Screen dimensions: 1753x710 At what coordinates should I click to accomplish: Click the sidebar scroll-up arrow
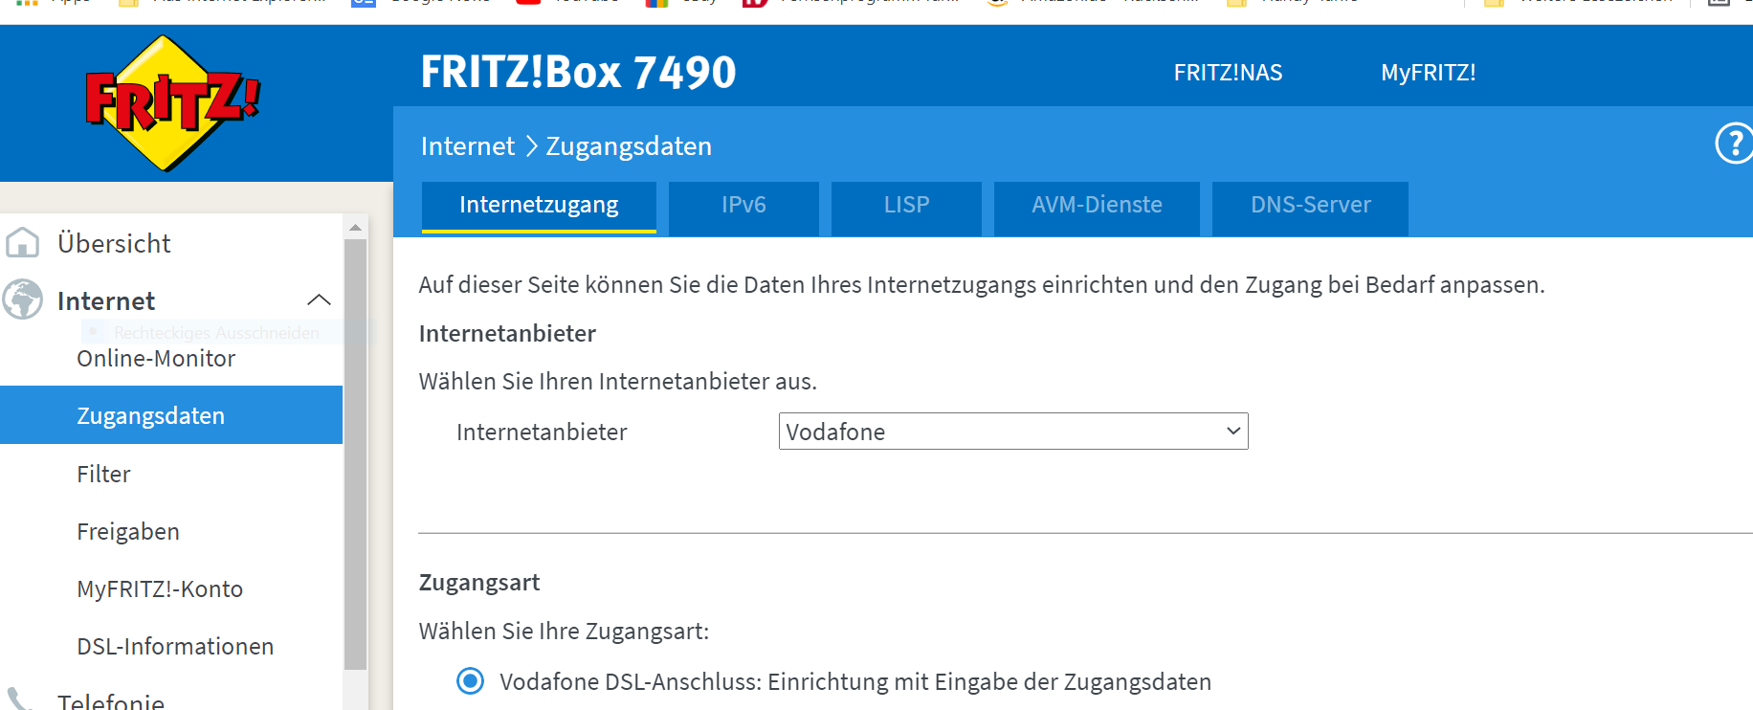click(x=355, y=228)
